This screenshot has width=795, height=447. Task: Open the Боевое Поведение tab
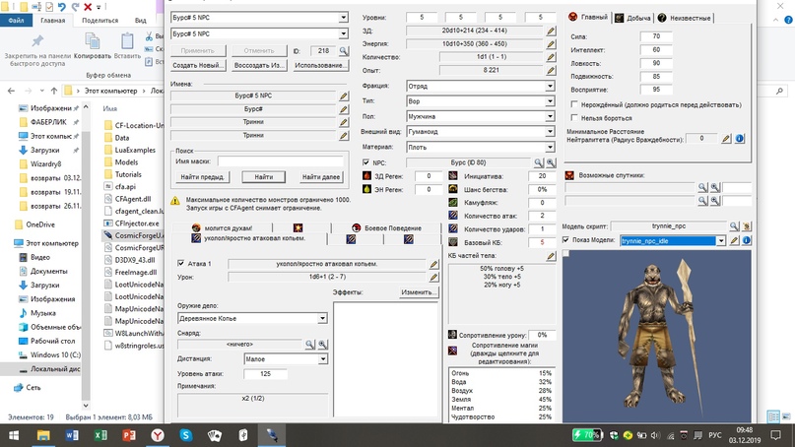point(385,227)
